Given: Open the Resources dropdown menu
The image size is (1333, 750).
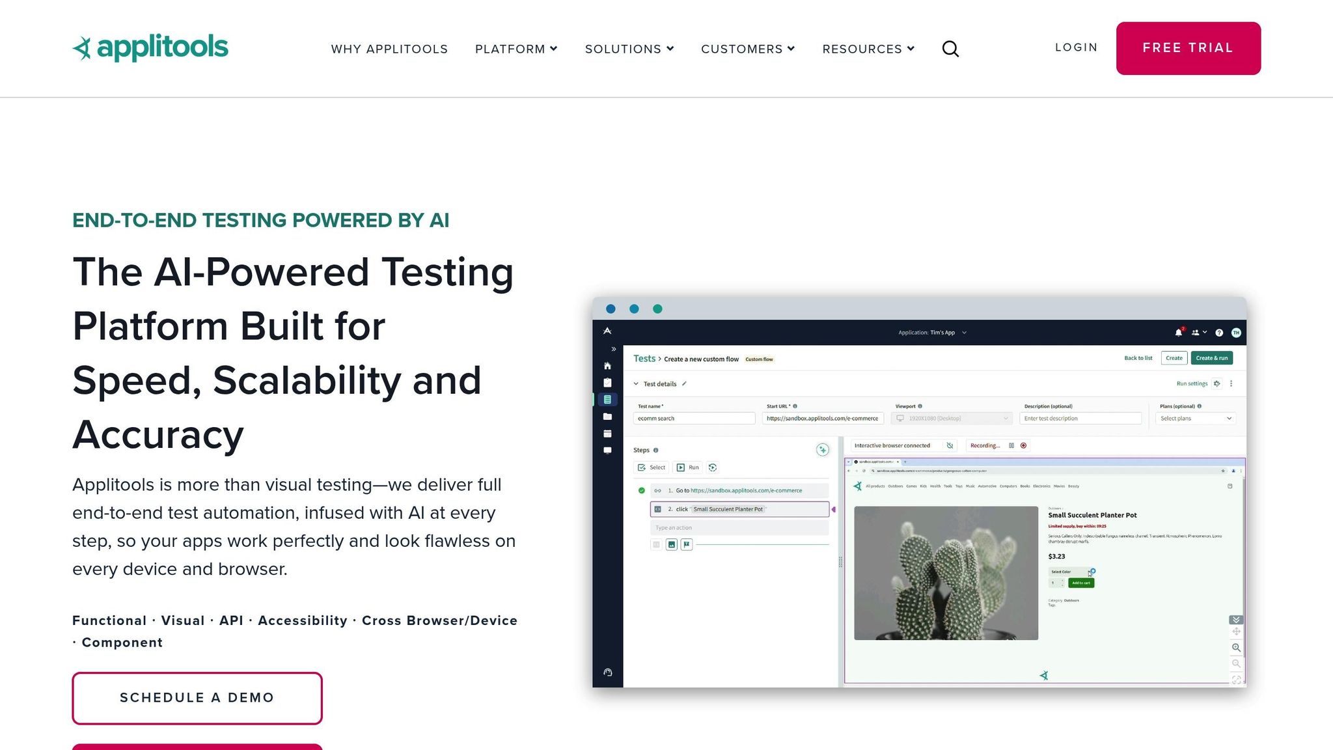Looking at the screenshot, I should pos(868,49).
